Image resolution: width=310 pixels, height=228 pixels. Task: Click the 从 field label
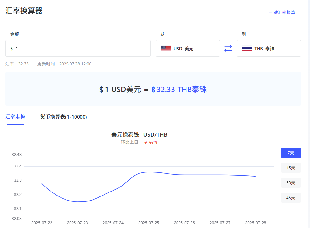[162, 34]
